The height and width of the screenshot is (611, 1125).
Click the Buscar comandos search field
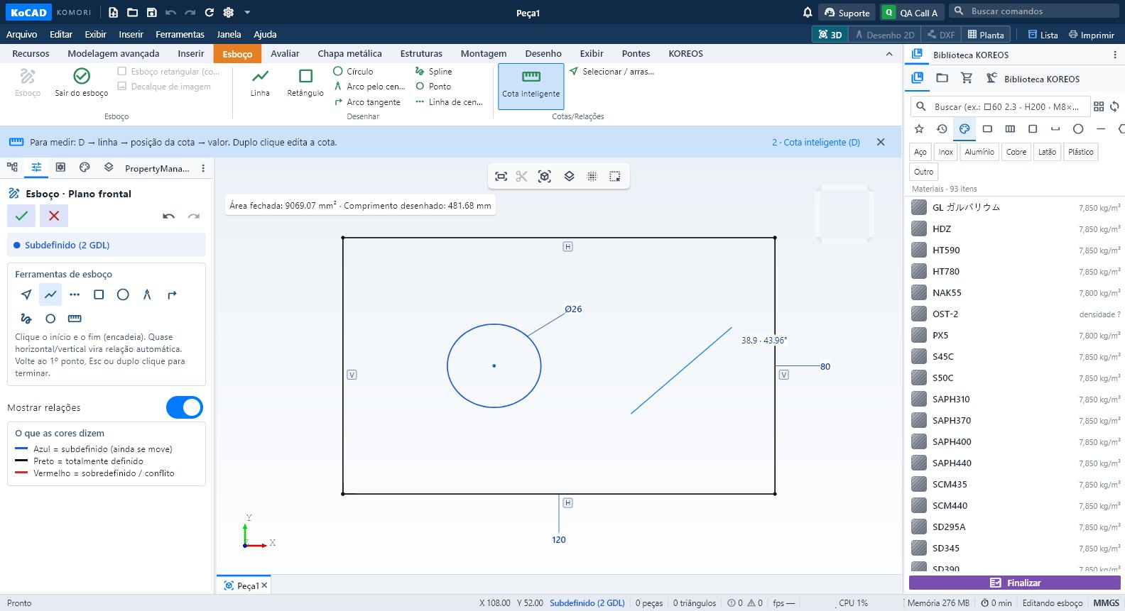[1034, 11]
